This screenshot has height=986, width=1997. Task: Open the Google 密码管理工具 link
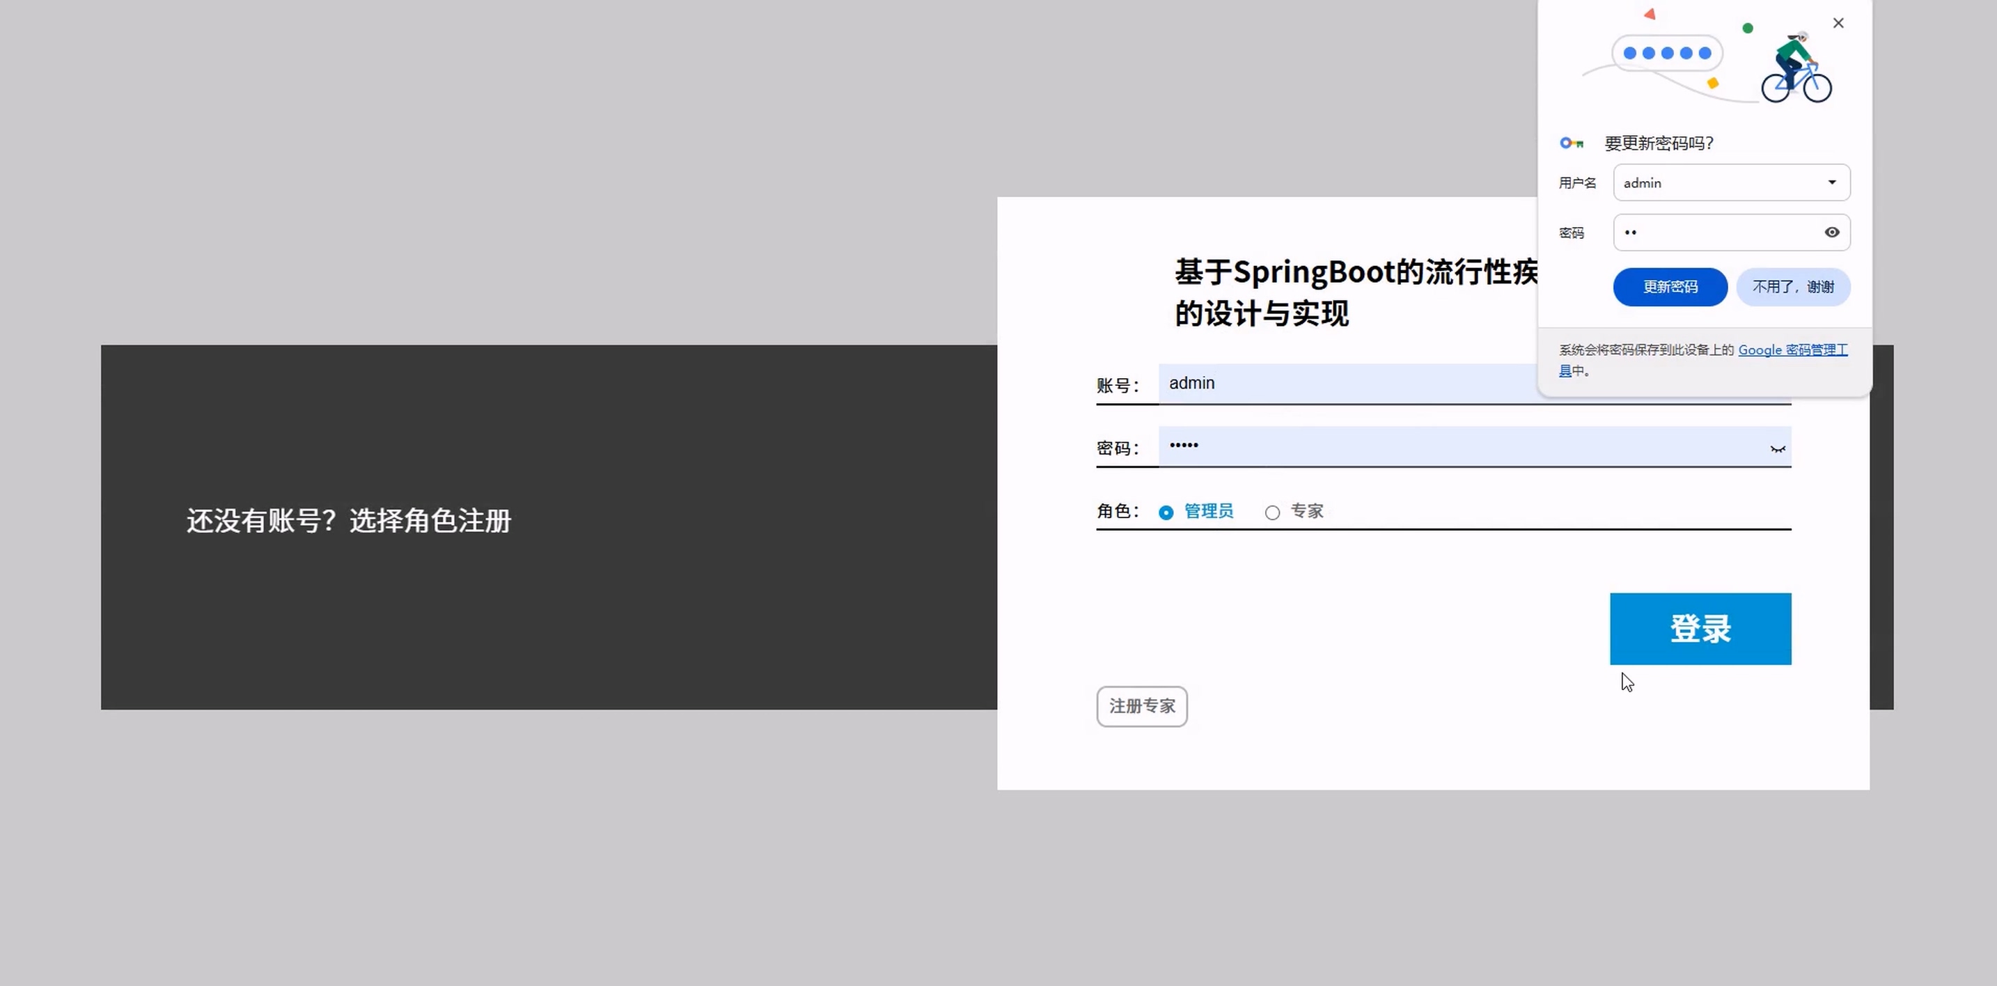[x=1792, y=350]
